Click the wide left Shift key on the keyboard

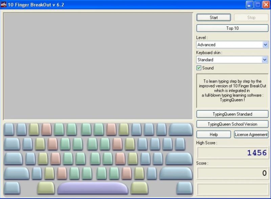click(17, 173)
